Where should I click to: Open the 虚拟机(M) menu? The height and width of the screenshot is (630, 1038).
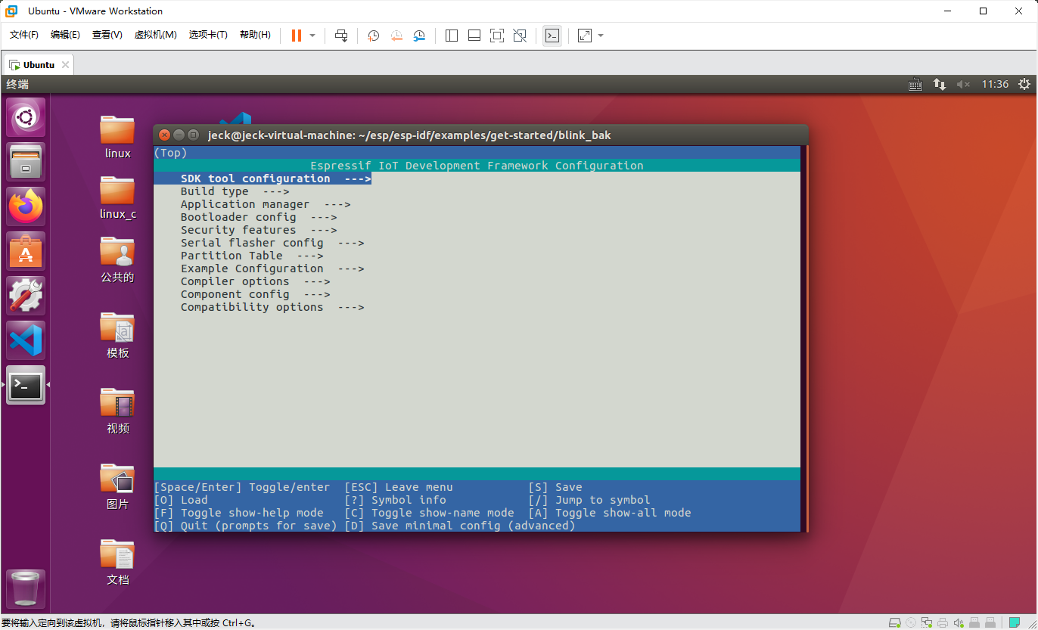pos(156,35)
